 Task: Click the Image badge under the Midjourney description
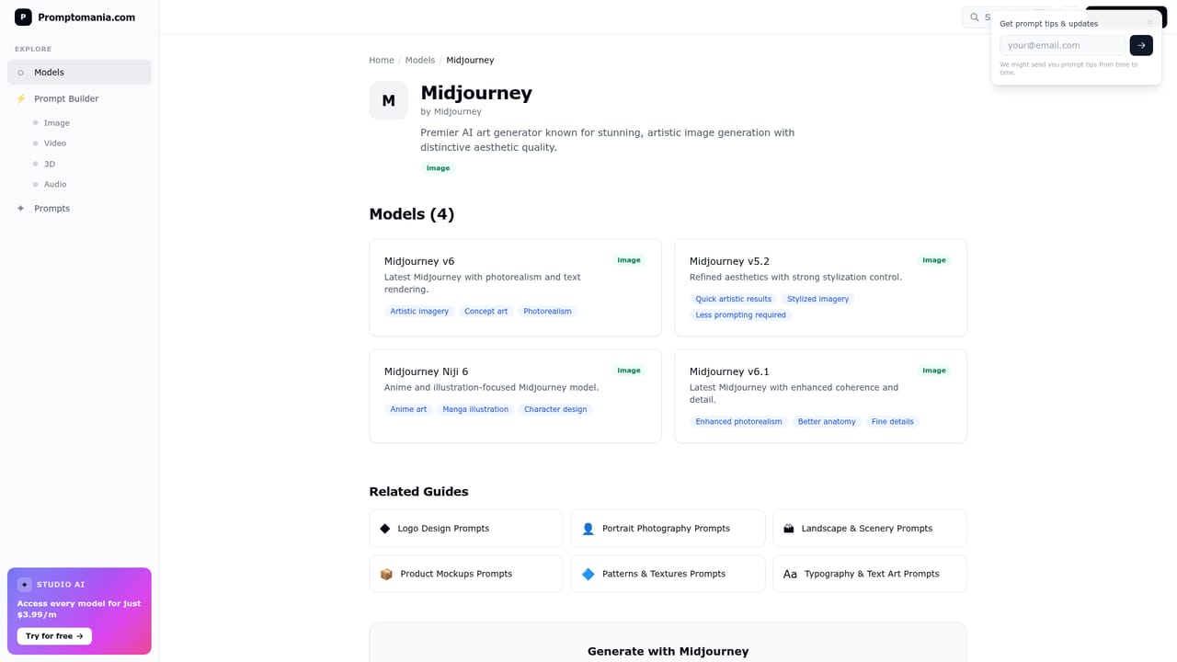point(439,168)
